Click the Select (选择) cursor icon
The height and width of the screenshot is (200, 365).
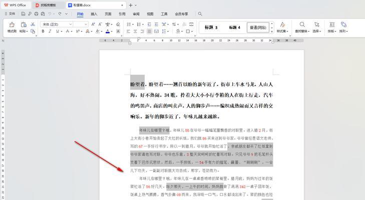[x=316, y=24]
